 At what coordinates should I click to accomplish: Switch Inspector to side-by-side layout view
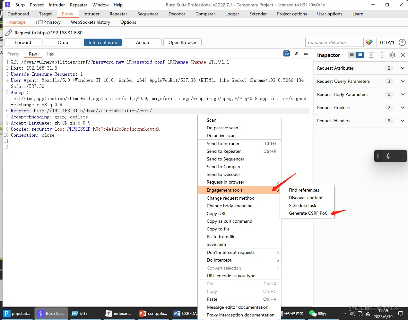pos(360,55)
